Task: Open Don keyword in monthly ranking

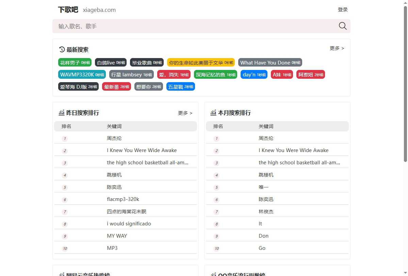Action: (x=264, y=236)
